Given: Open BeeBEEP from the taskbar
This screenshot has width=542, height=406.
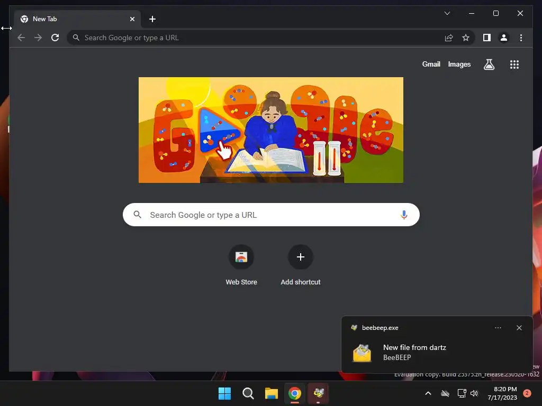Looking at the screenshot, I should [318, 393].
